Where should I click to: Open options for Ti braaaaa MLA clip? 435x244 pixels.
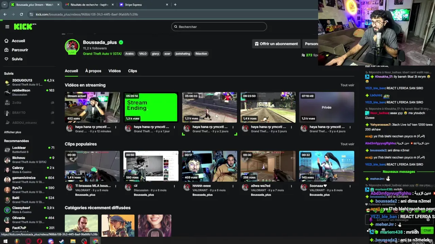[x=116, y=186]
